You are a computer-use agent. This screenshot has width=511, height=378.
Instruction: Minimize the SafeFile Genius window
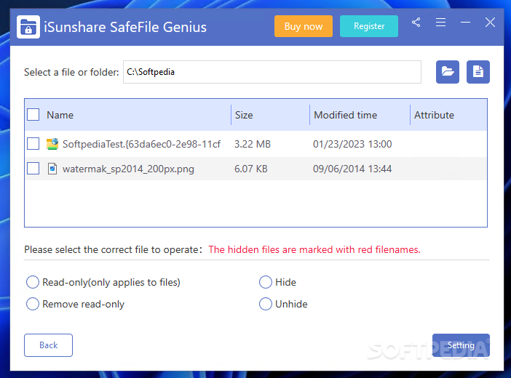point(465,23)
